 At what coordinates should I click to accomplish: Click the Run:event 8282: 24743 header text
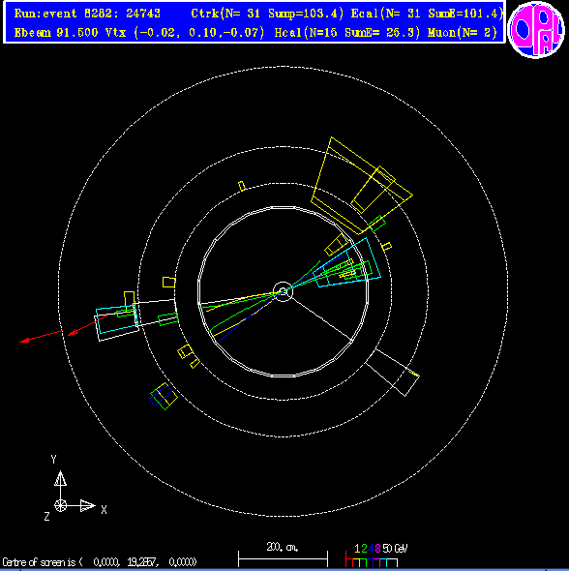tap(87, 14)
